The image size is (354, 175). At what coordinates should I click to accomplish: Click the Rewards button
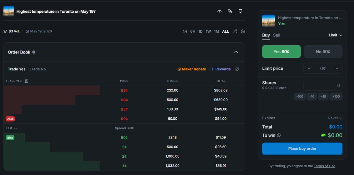221,69
